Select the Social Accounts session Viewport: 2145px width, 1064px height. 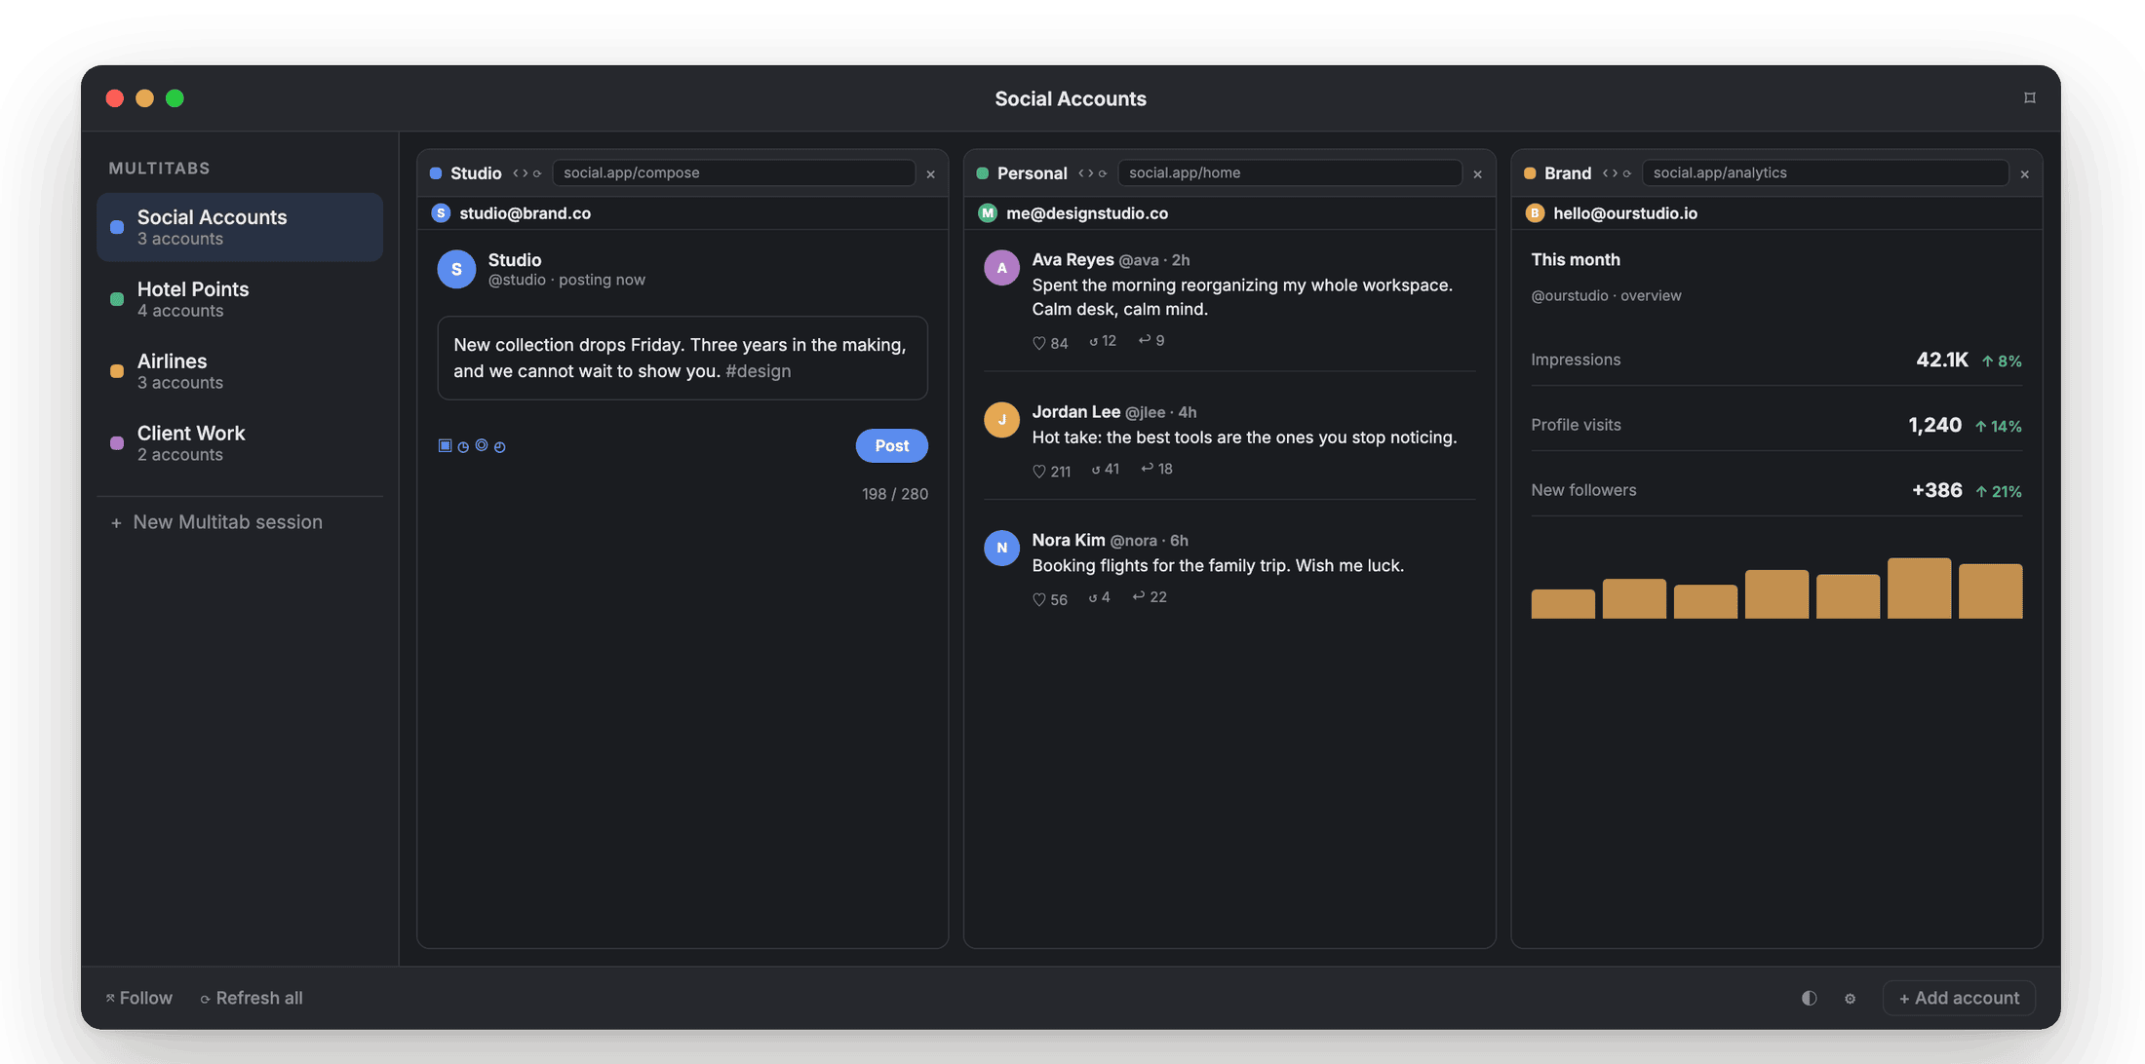[240, 227]
